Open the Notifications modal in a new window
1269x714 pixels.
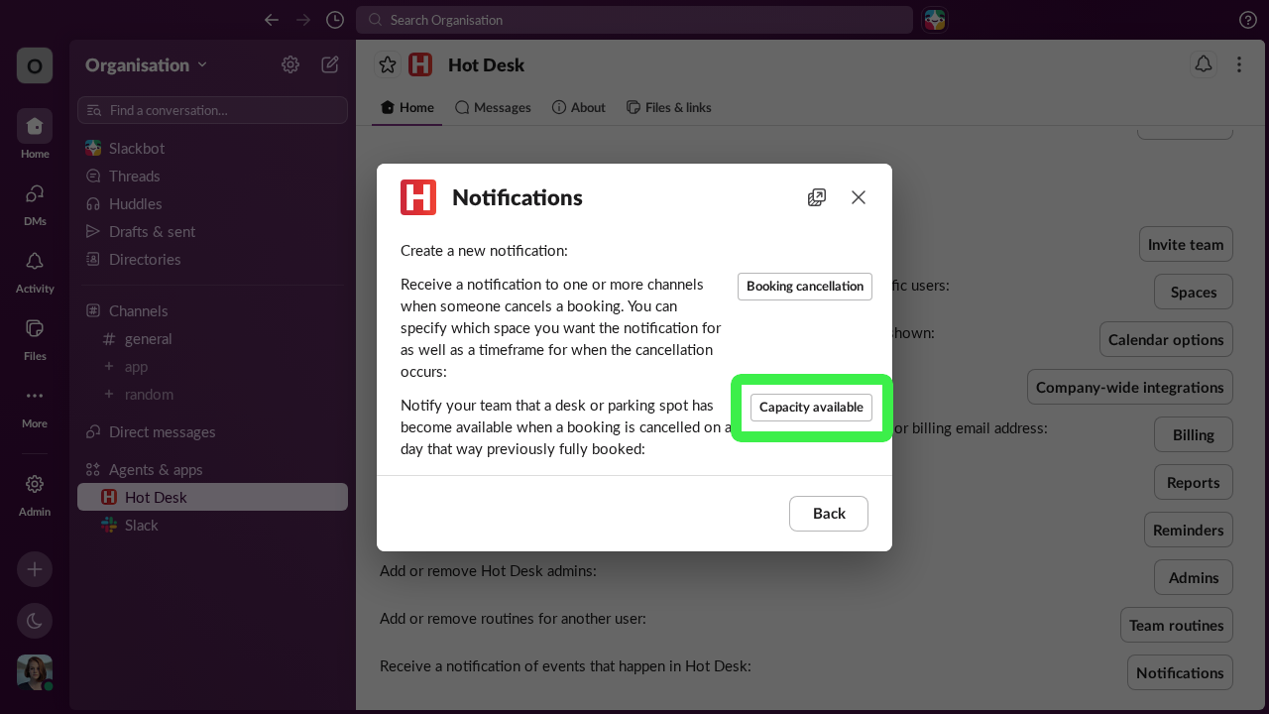tap(817, 197)
